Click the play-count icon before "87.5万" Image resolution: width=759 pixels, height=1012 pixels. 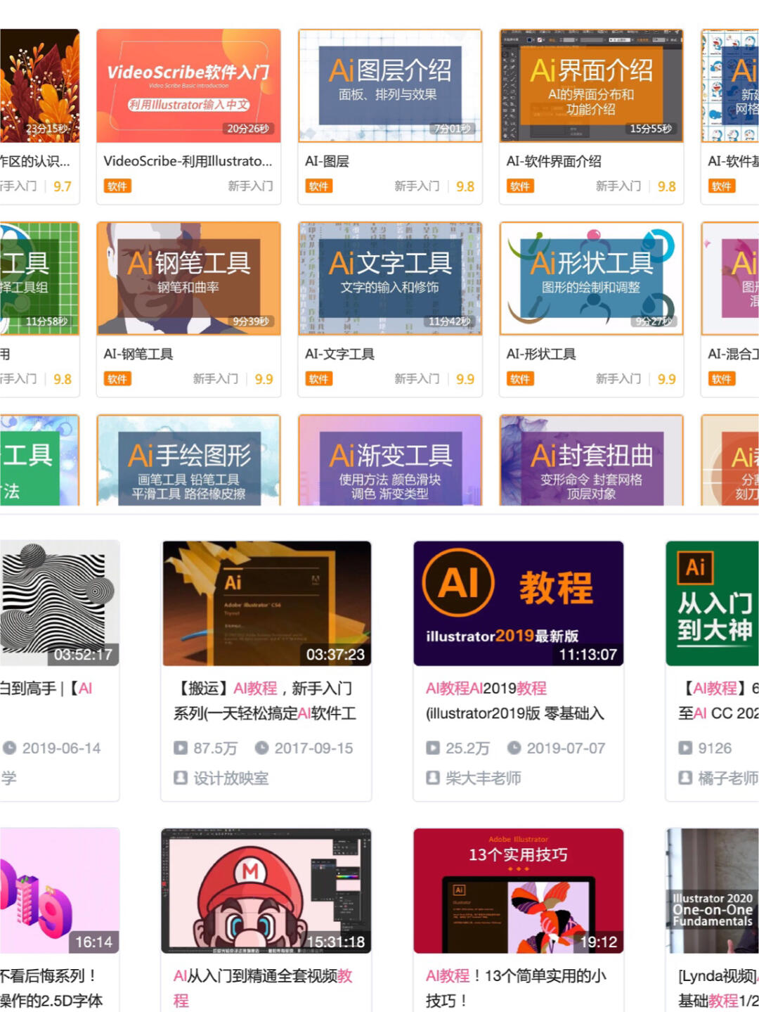click(181, 748)
